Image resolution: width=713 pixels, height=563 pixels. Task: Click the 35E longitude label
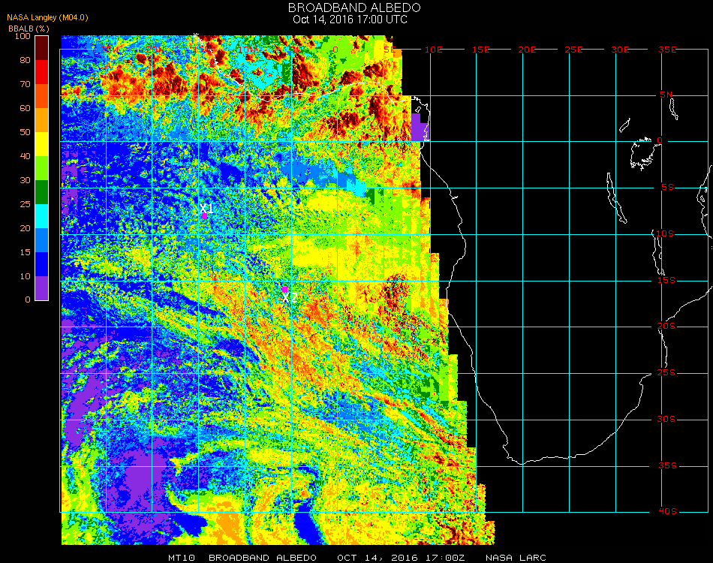coord(667,50)
